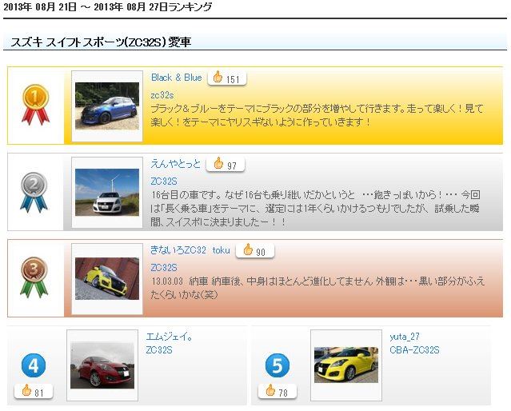Open the red Swift car thumbnail

coord(102,365)
